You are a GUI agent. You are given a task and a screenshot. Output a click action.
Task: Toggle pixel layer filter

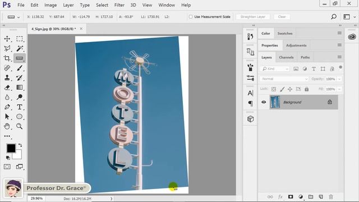point(296,68)
